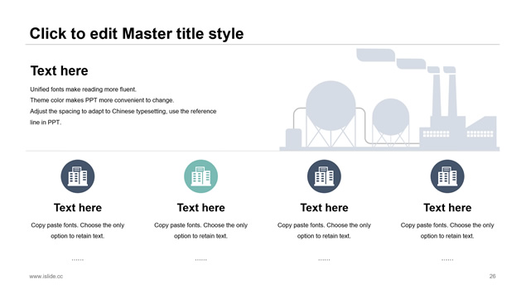Select the 'Text here' heading under the teal icon
This screenshot has width=526, height=299.
(201, 208)
